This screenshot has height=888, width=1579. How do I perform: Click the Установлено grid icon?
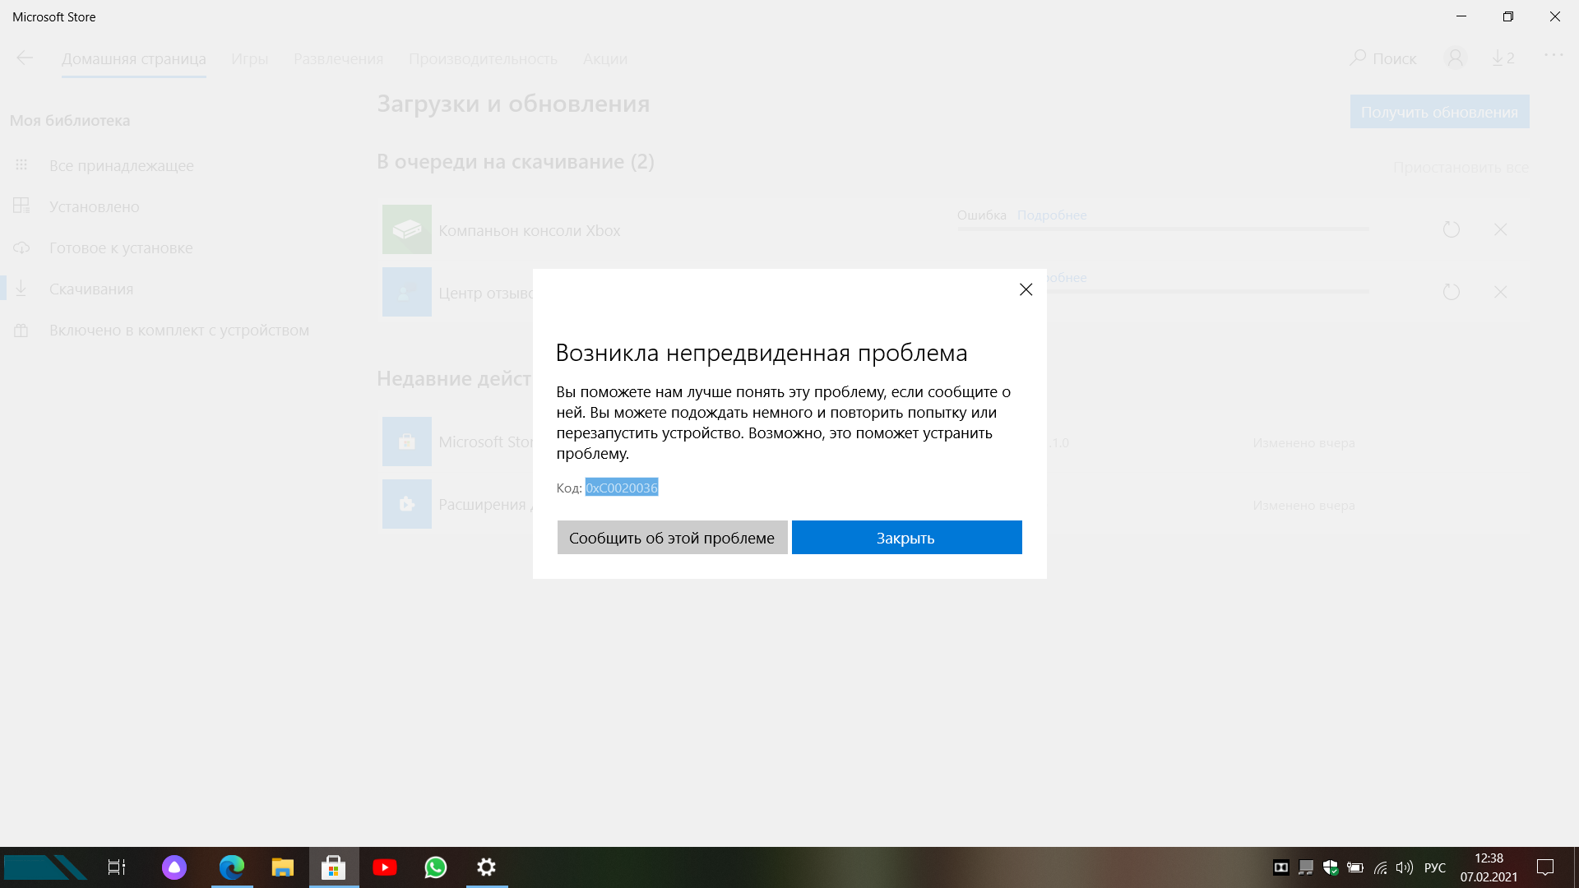(x=21, y=206)
